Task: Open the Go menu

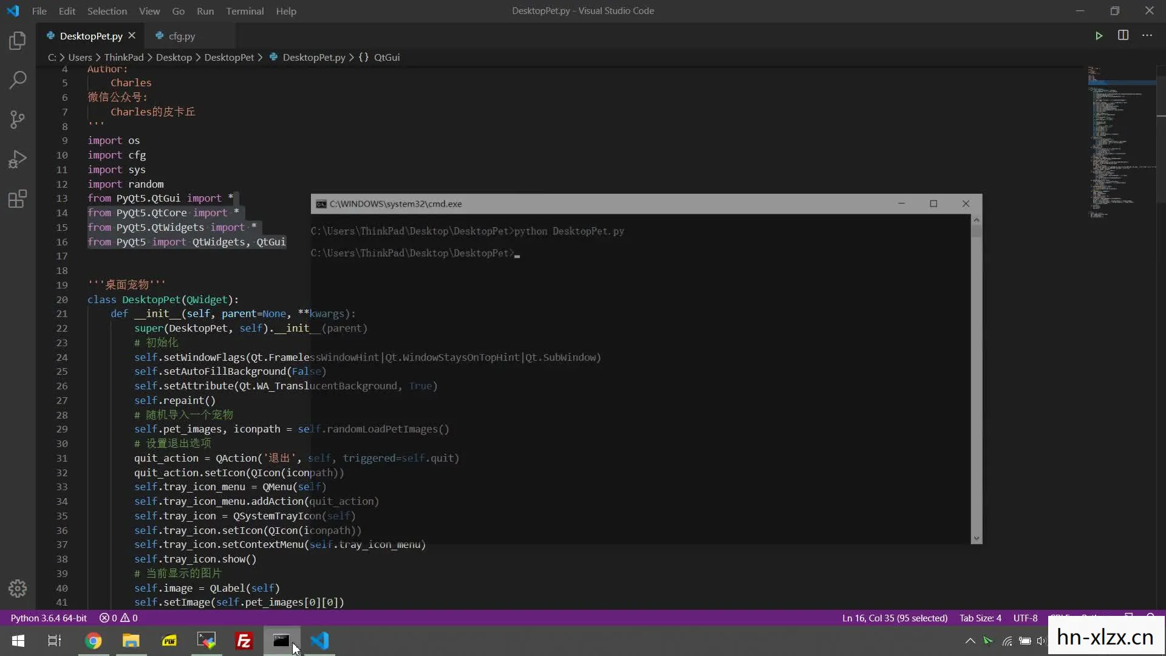Action: 178,11
